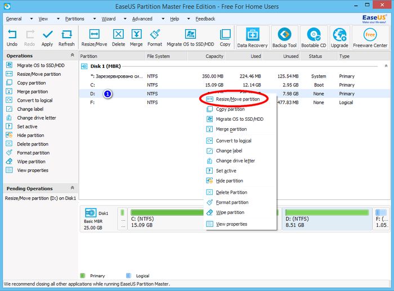Open the Backup Tool
394x291 pixels.
(284, 38)
